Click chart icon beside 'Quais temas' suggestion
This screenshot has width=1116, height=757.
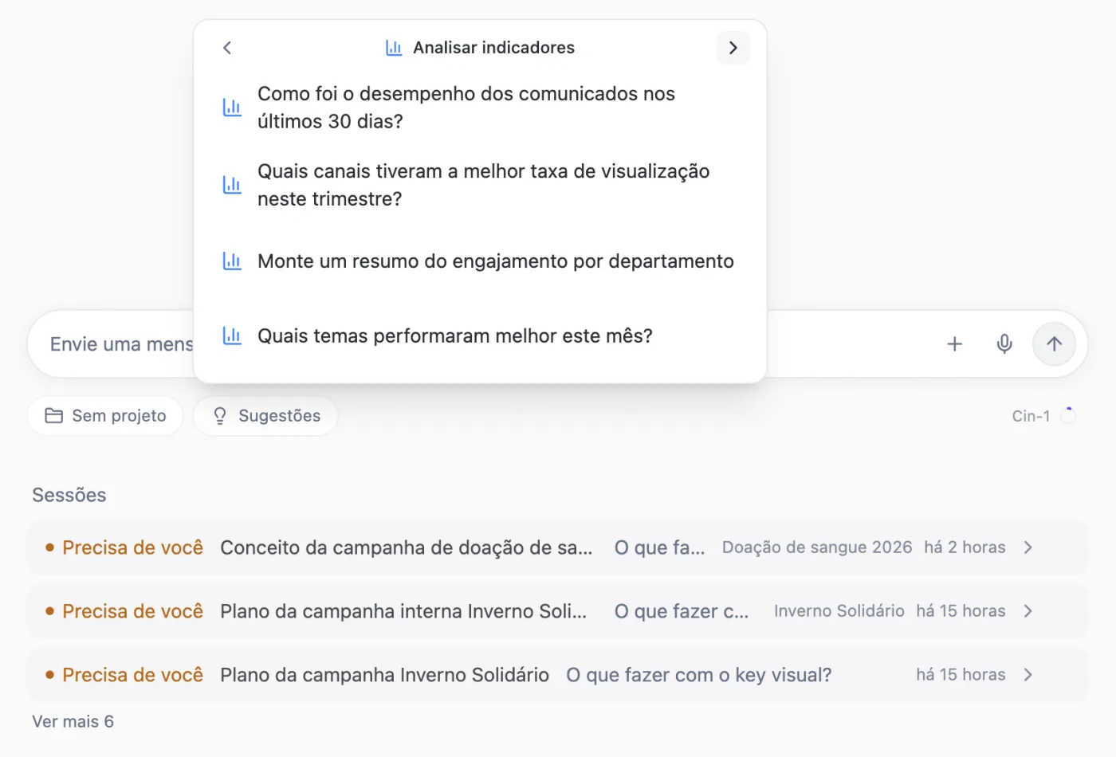pyautogui.click(x=232, y=336)
